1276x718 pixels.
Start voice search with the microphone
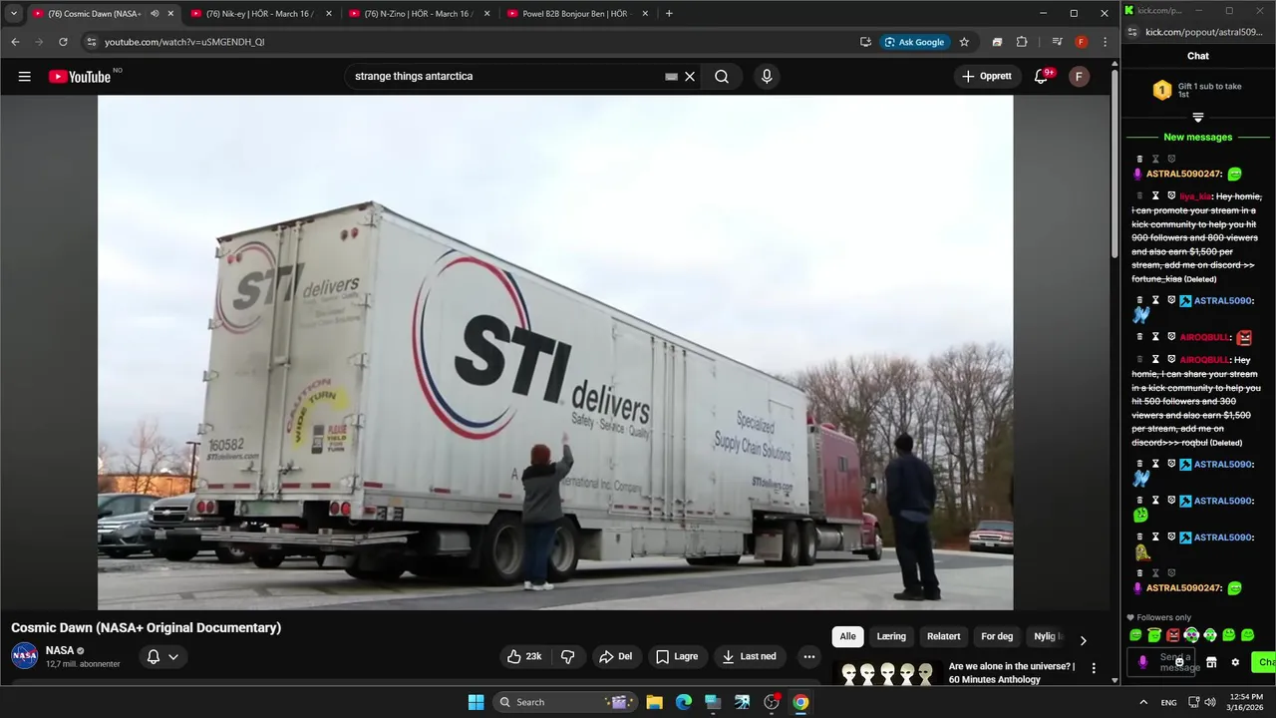(x=767, y=77)
